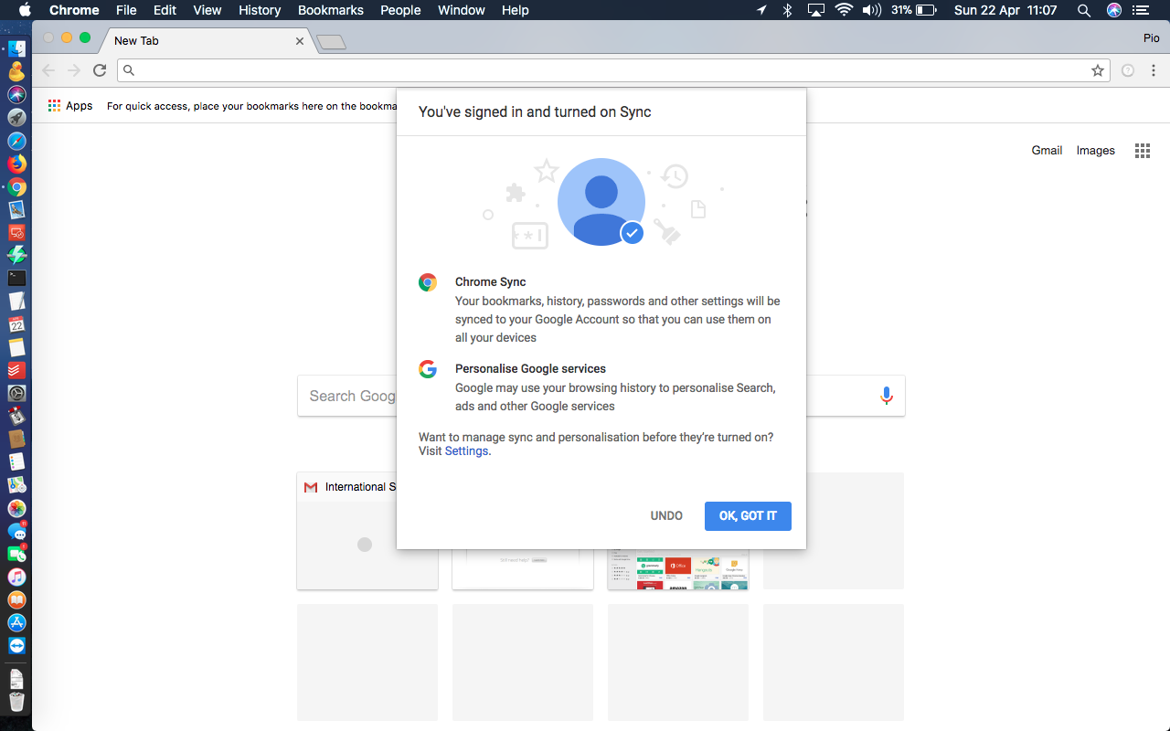Open Terminal from the Dock

[16, 278]
